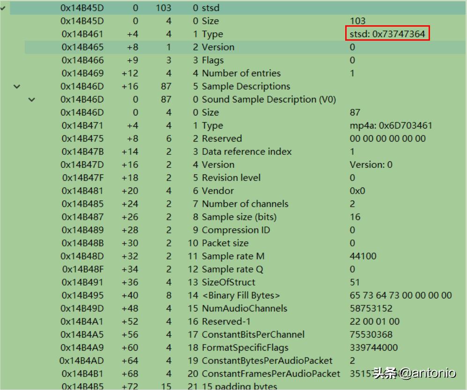Click the address '0x14B47B'
The height and width of the screenshot is (390, 467).
coord(82,152)
